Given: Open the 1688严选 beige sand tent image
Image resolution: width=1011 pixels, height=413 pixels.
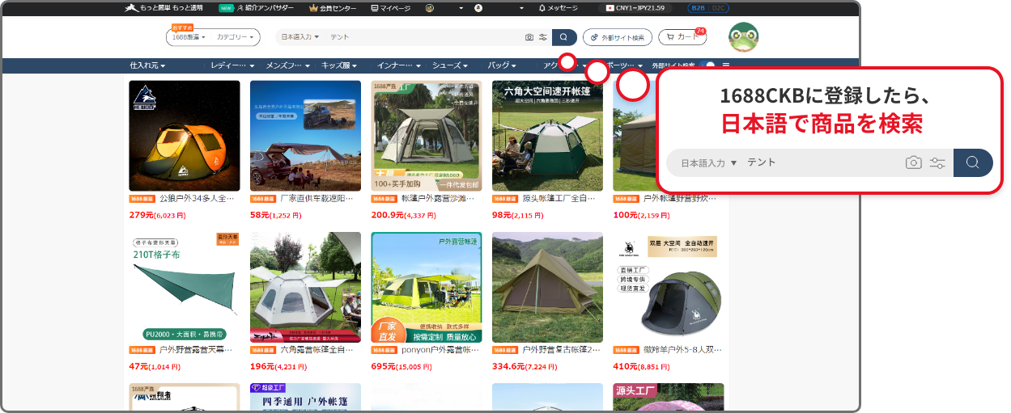Looking at the screenshot, I should 427,135.
